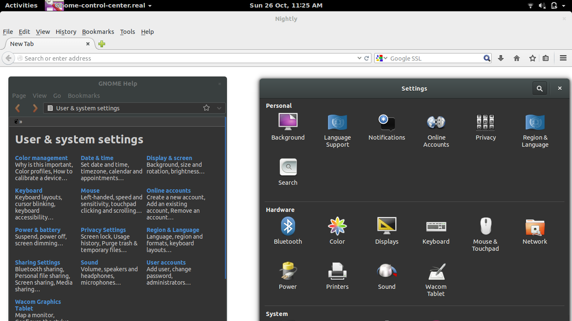Image resolution: width=572 pixels, height=321 pixels.
Task: Click the Firefox home button
Action: [x=516, y=58]
